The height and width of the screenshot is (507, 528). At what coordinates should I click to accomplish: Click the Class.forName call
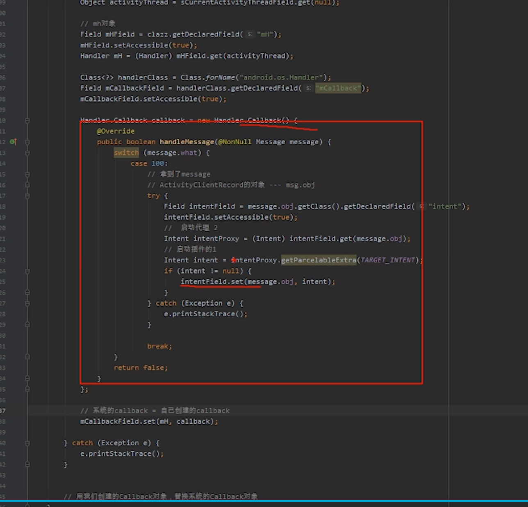[208, 77]
